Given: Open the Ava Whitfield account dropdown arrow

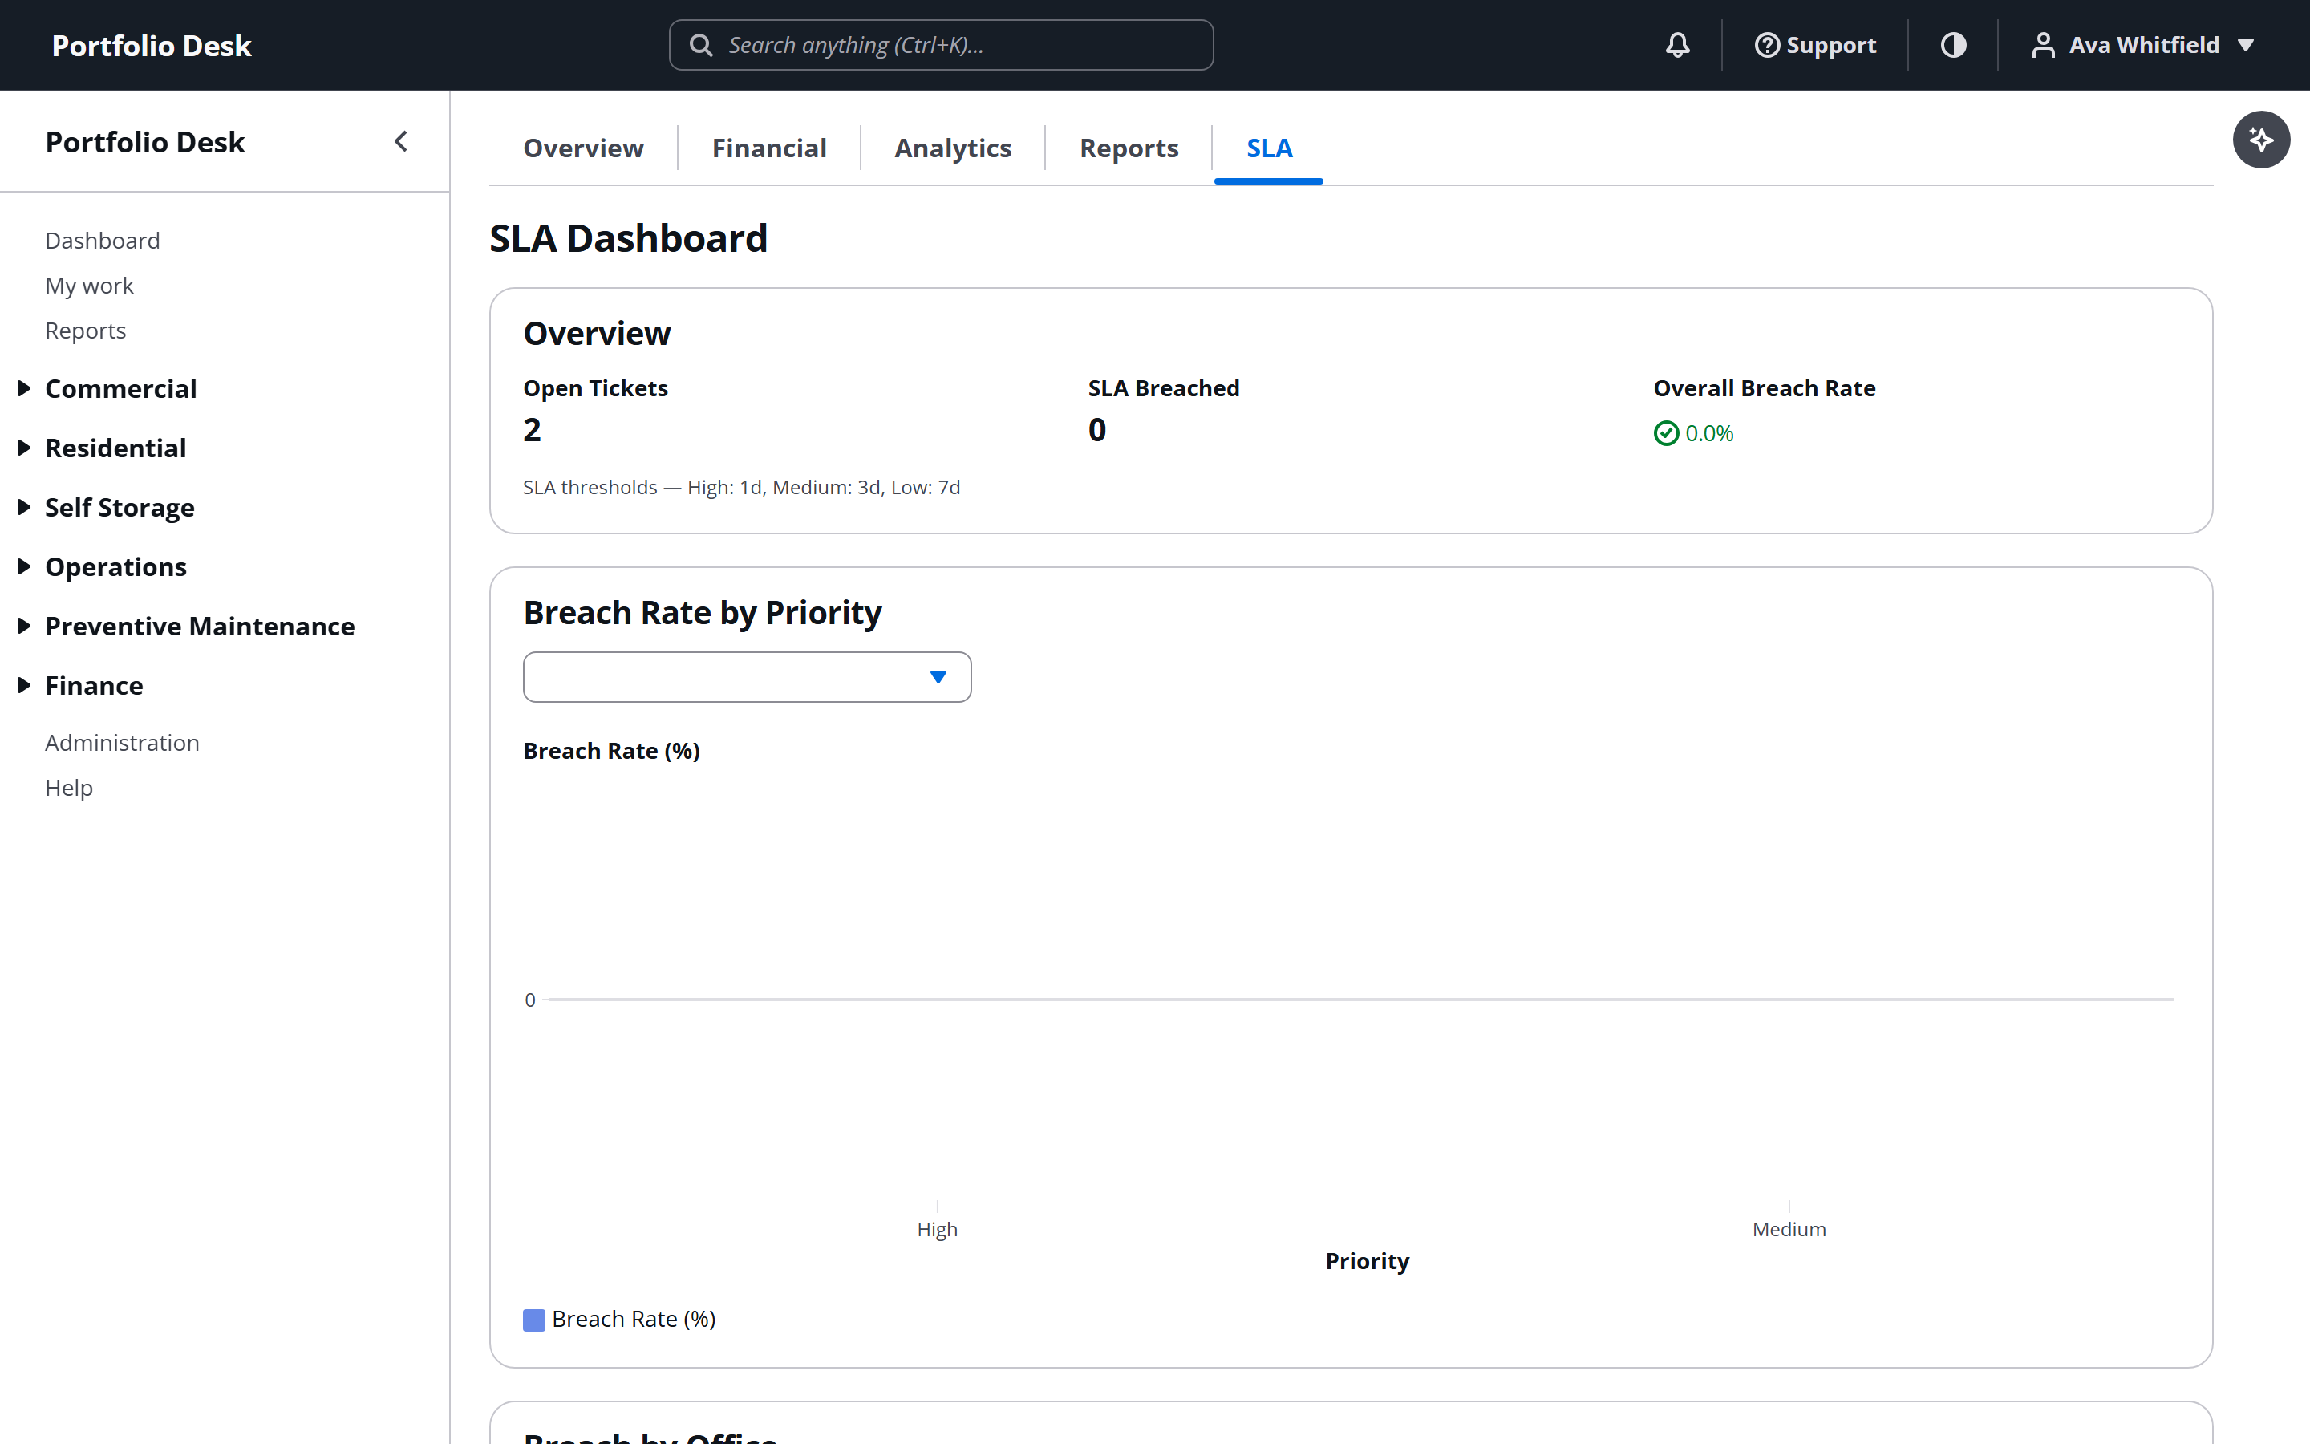Looking at the screenshot, I should coord(2246,45).
